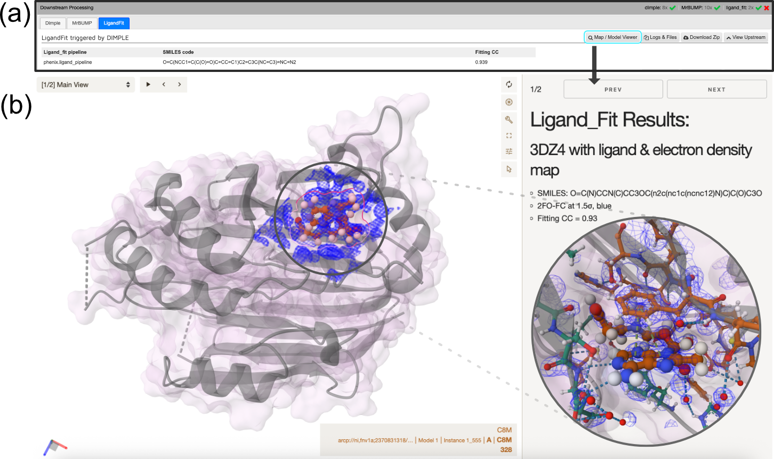Switch to the Dimple tab
This screenshot has height=459, width=774.
tap(53, 23)
